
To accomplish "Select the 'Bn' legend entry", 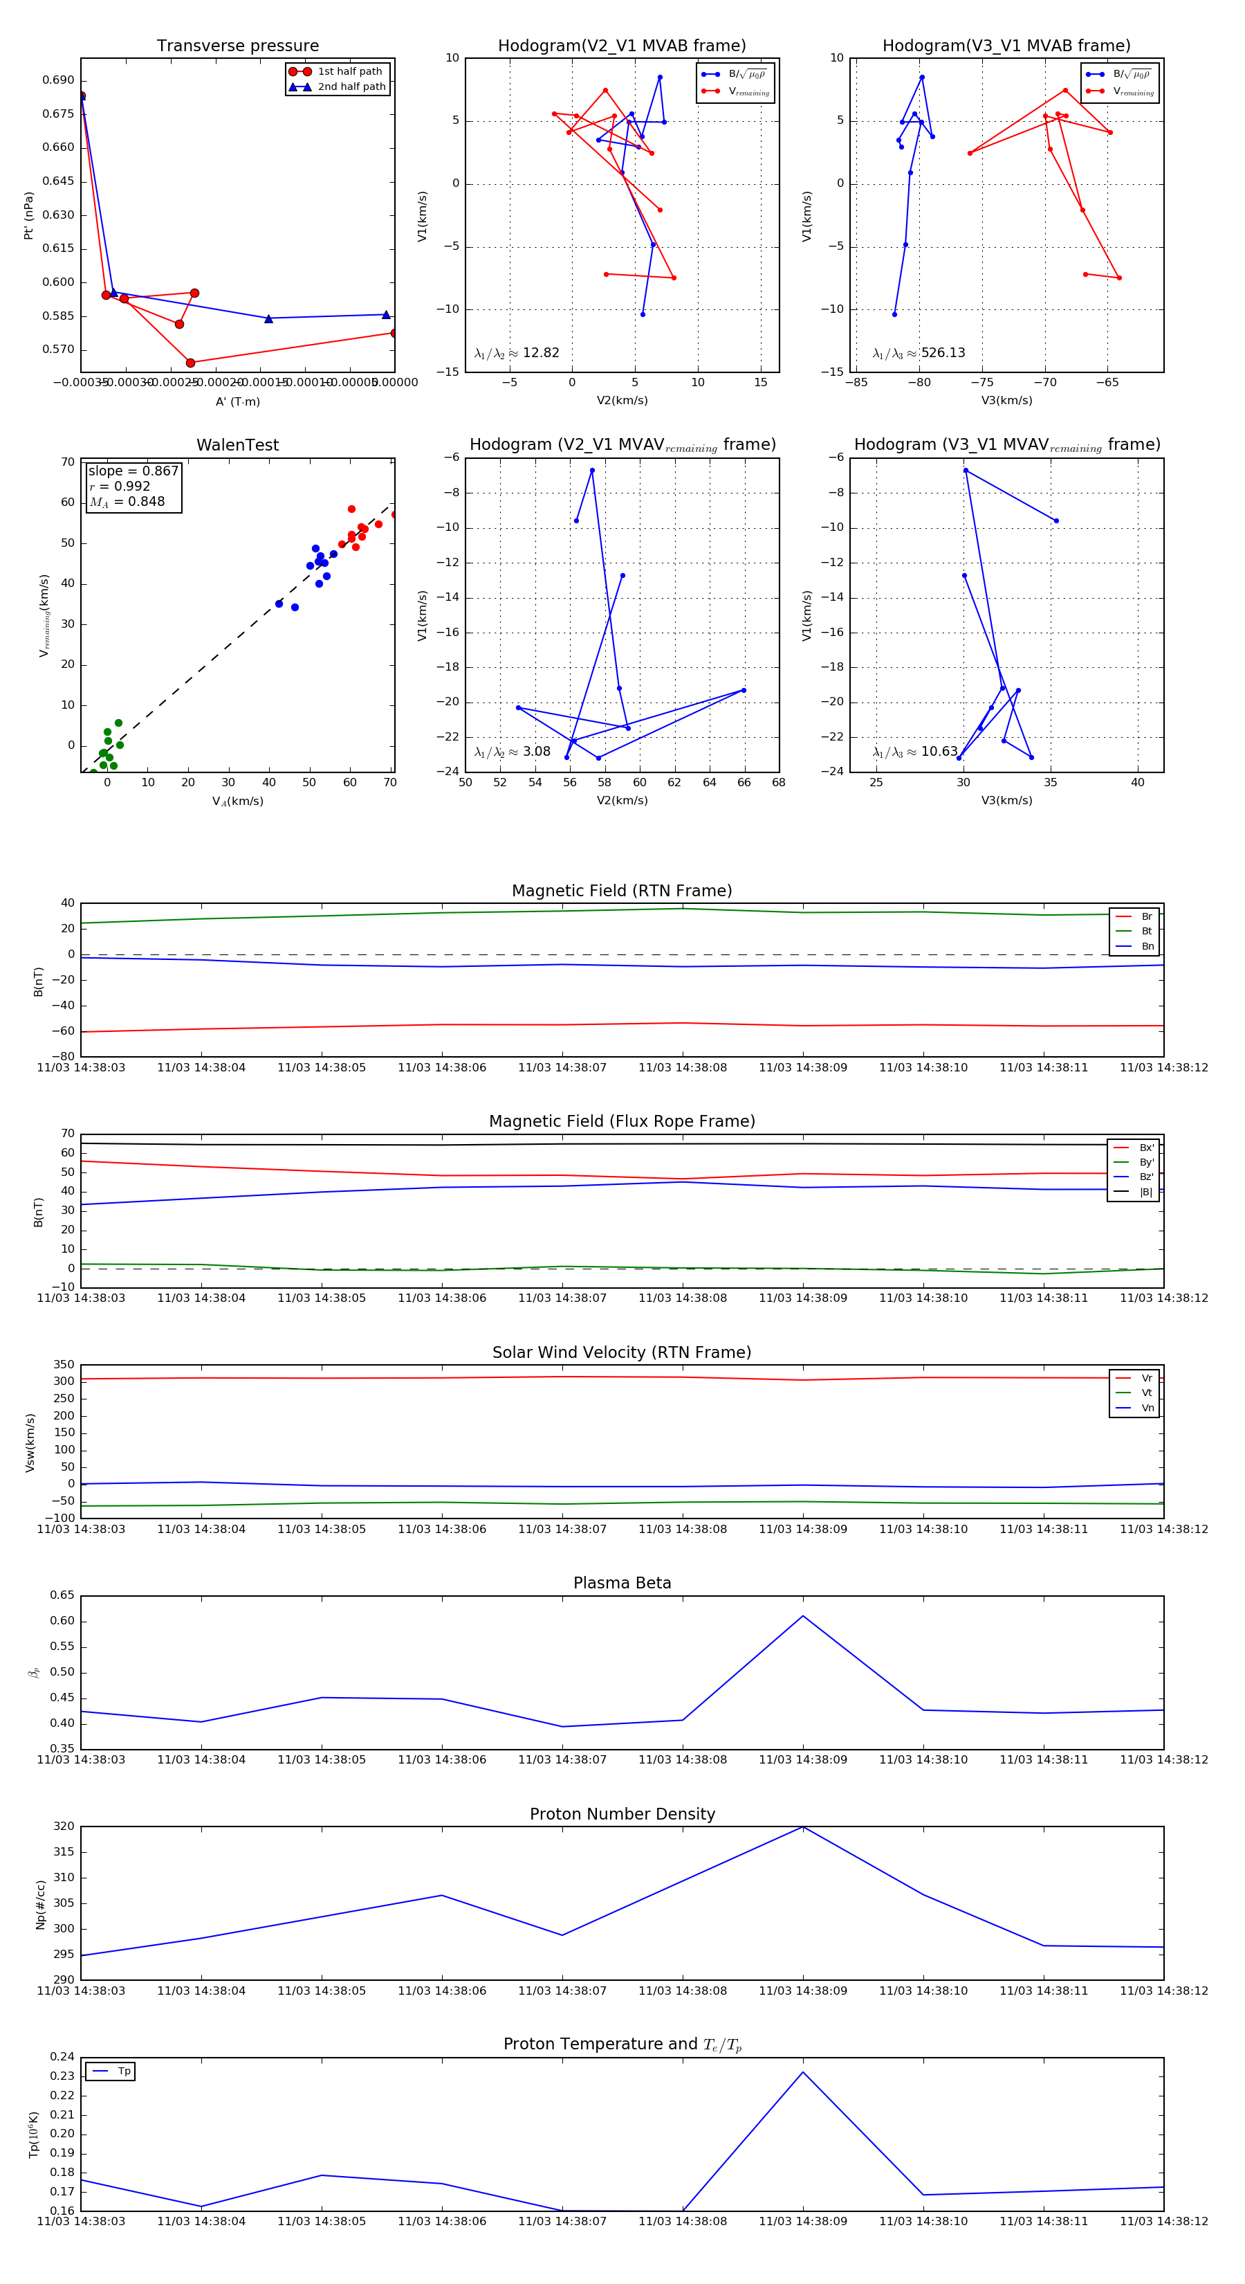I will pos(1134,946).
